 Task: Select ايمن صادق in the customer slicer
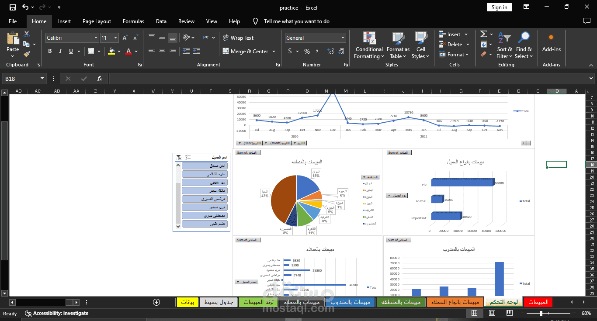[205, 166]
